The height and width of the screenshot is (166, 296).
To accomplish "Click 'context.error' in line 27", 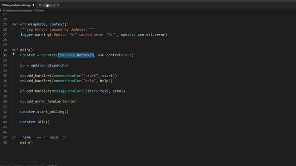I will 151,35.
